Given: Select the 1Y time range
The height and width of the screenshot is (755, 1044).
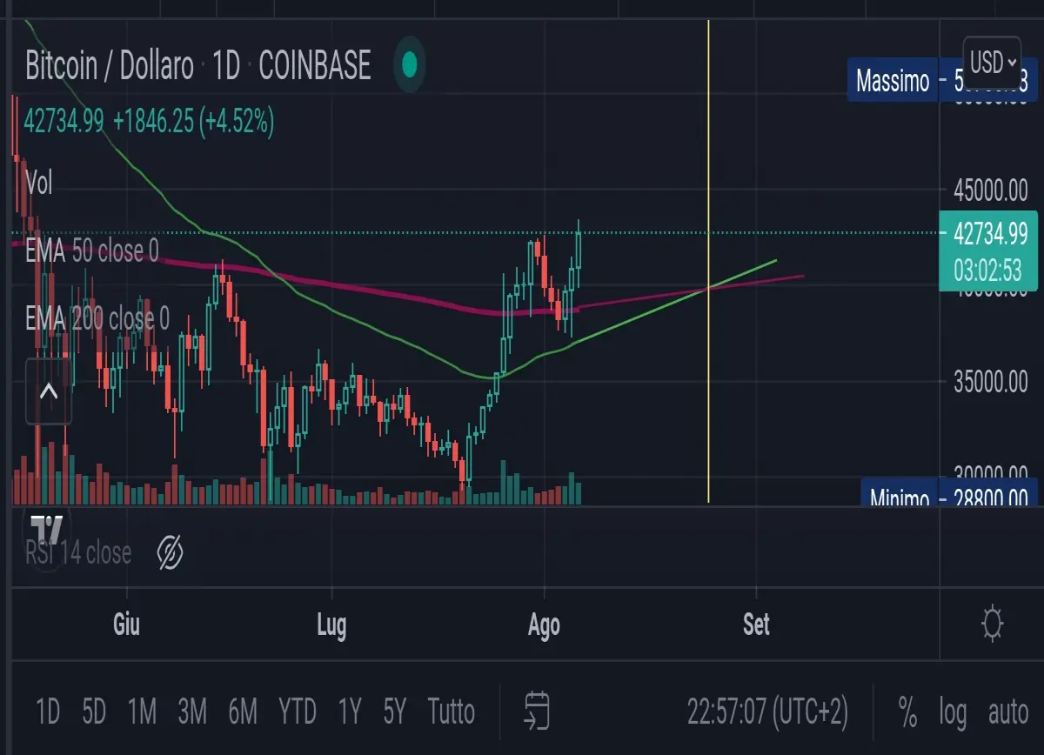Looking at the screenshot, I should [349, 712].
